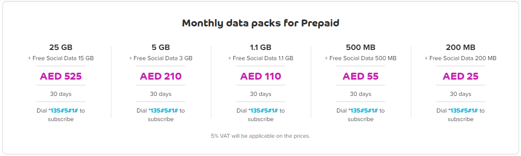Click the 500 MB pack title
This screenshot has width=521, height=156.
click(361, 47)
